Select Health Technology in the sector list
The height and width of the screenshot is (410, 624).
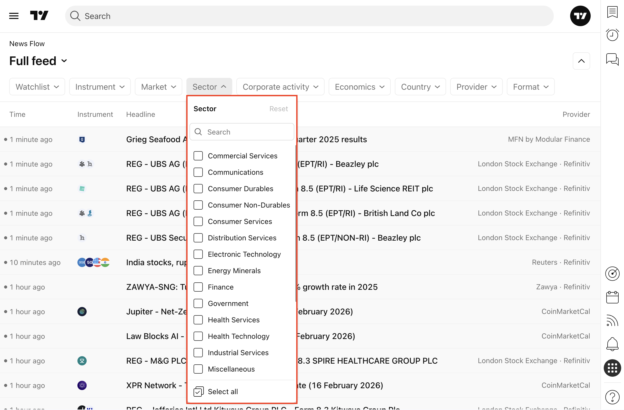pos(198,336)
